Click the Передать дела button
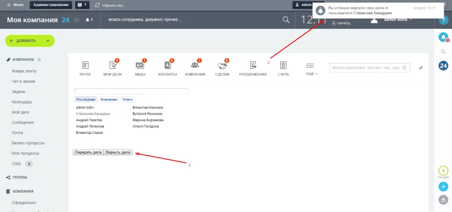The height and width of the screenshot is (212, 452). point(88,152)
